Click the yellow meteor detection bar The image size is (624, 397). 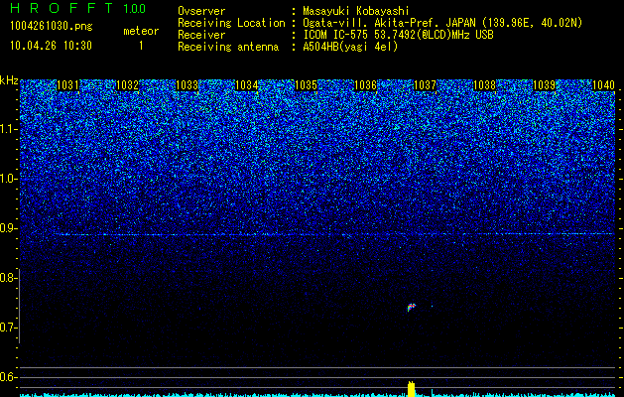pos(411,389)
